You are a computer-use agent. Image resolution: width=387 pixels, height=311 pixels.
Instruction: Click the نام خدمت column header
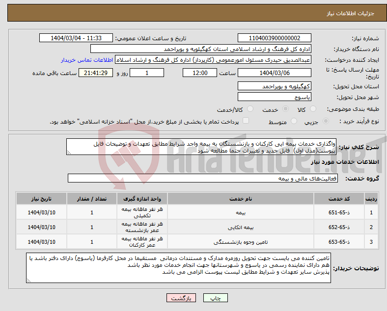click(x=241, y=199)
